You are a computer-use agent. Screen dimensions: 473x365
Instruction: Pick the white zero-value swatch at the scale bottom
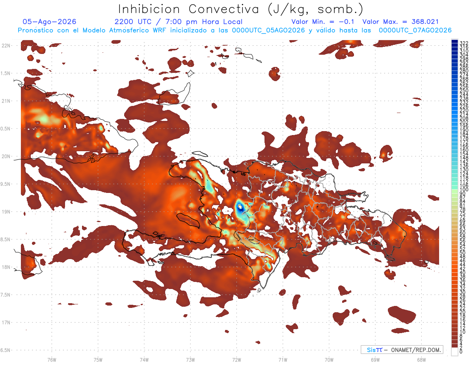(455, 352)
